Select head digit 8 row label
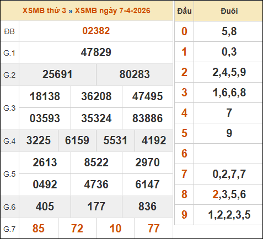 (x=184, y=194)
